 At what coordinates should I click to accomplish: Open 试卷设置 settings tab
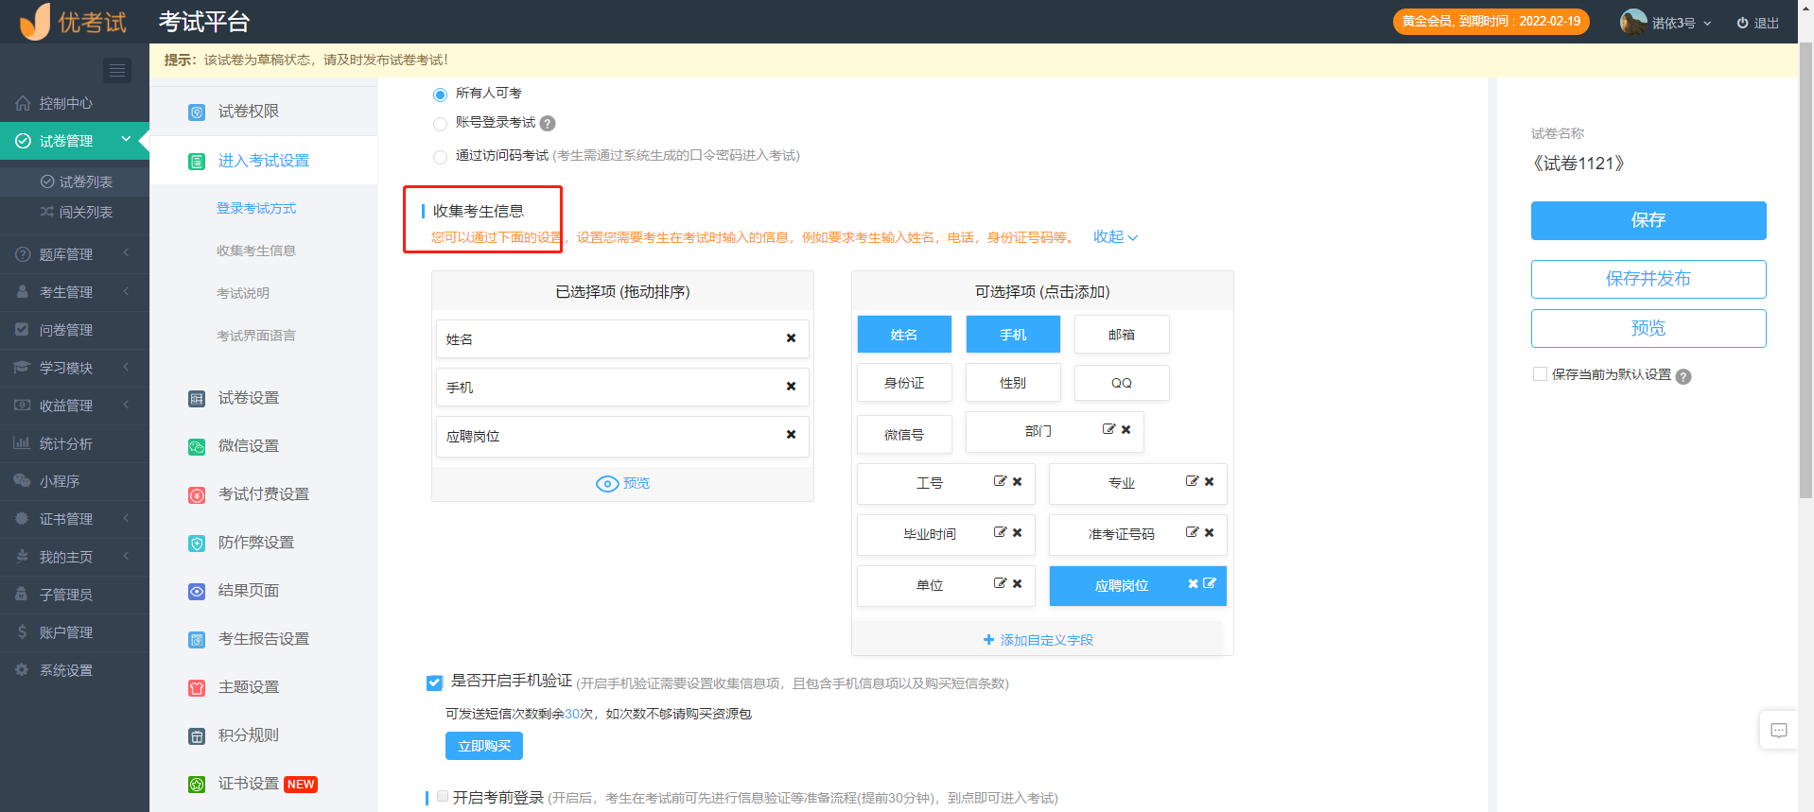[264, 398]
